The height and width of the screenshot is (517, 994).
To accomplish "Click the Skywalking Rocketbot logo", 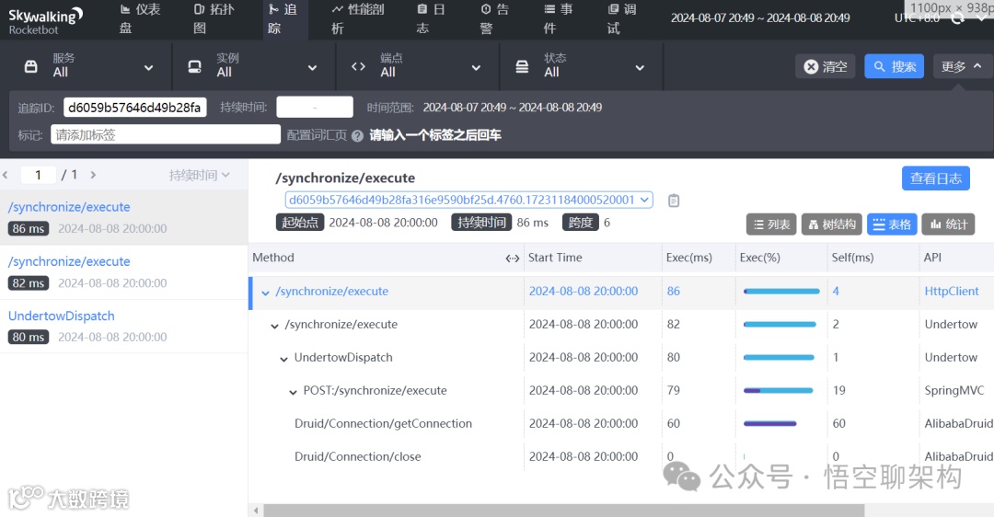I will click(45, 19).
